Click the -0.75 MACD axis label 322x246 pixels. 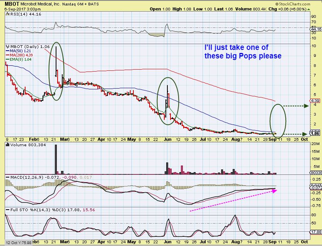(316, 206)
